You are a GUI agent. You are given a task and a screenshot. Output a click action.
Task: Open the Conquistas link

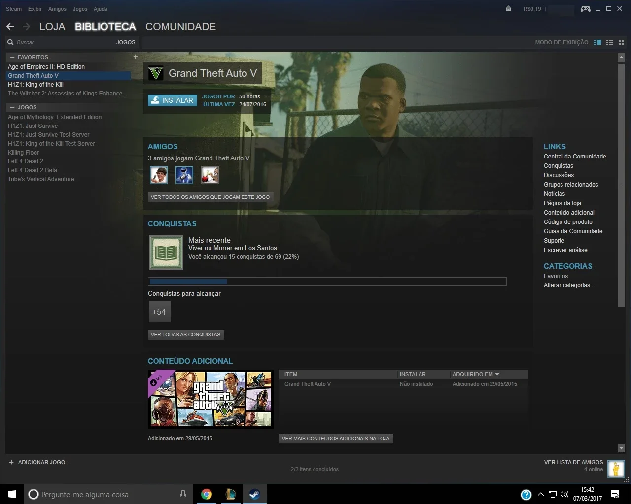(x=559, y=166)
